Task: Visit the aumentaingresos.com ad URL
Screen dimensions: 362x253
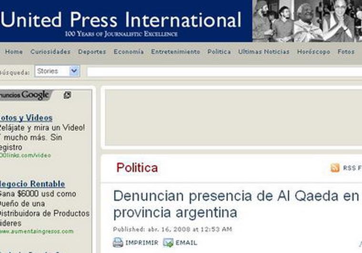Action: click(x=37, y=231)
